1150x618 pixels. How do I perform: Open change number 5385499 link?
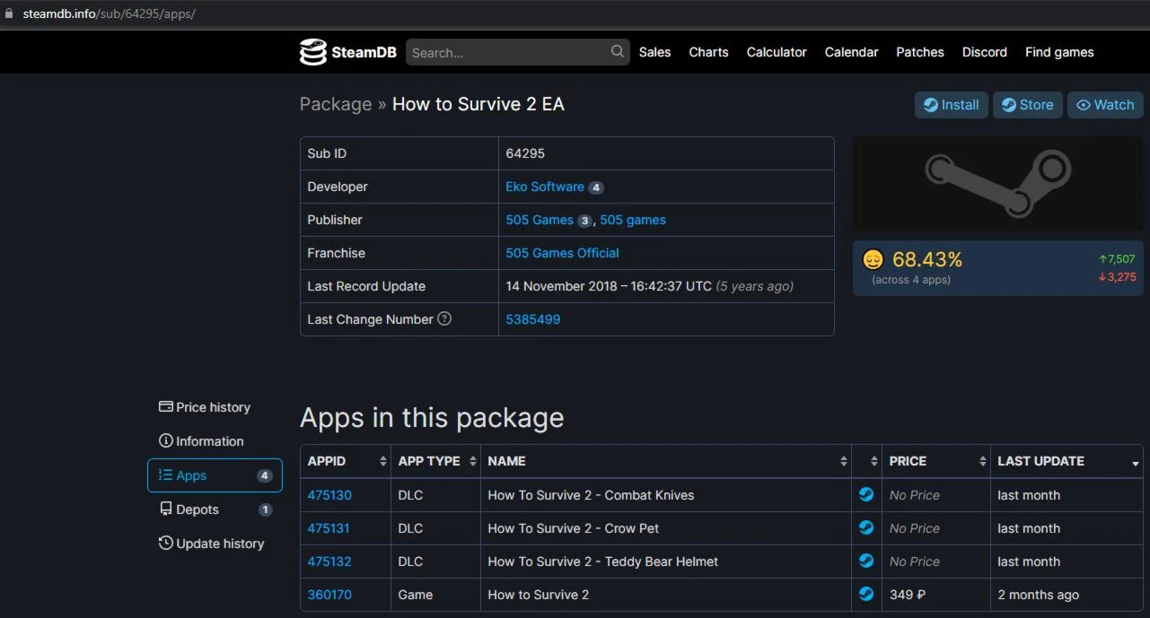pos(533,319)
